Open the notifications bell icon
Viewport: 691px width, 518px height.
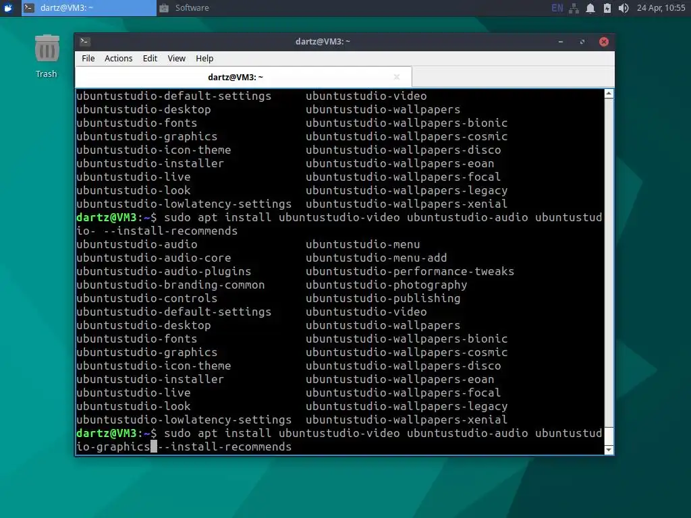[x=590, y=8]
